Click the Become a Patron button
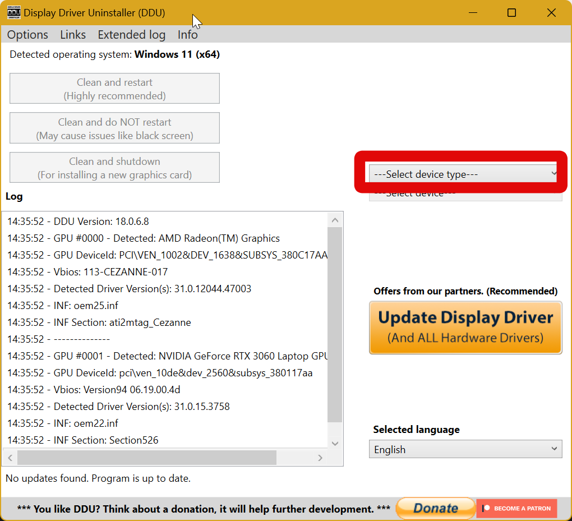Screen dimensions: 572x521 coord(516,508)
